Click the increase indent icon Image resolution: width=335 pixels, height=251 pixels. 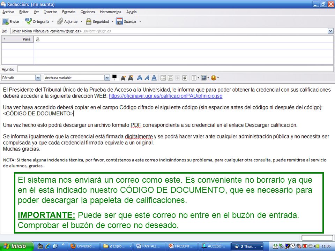pos(185,78)
